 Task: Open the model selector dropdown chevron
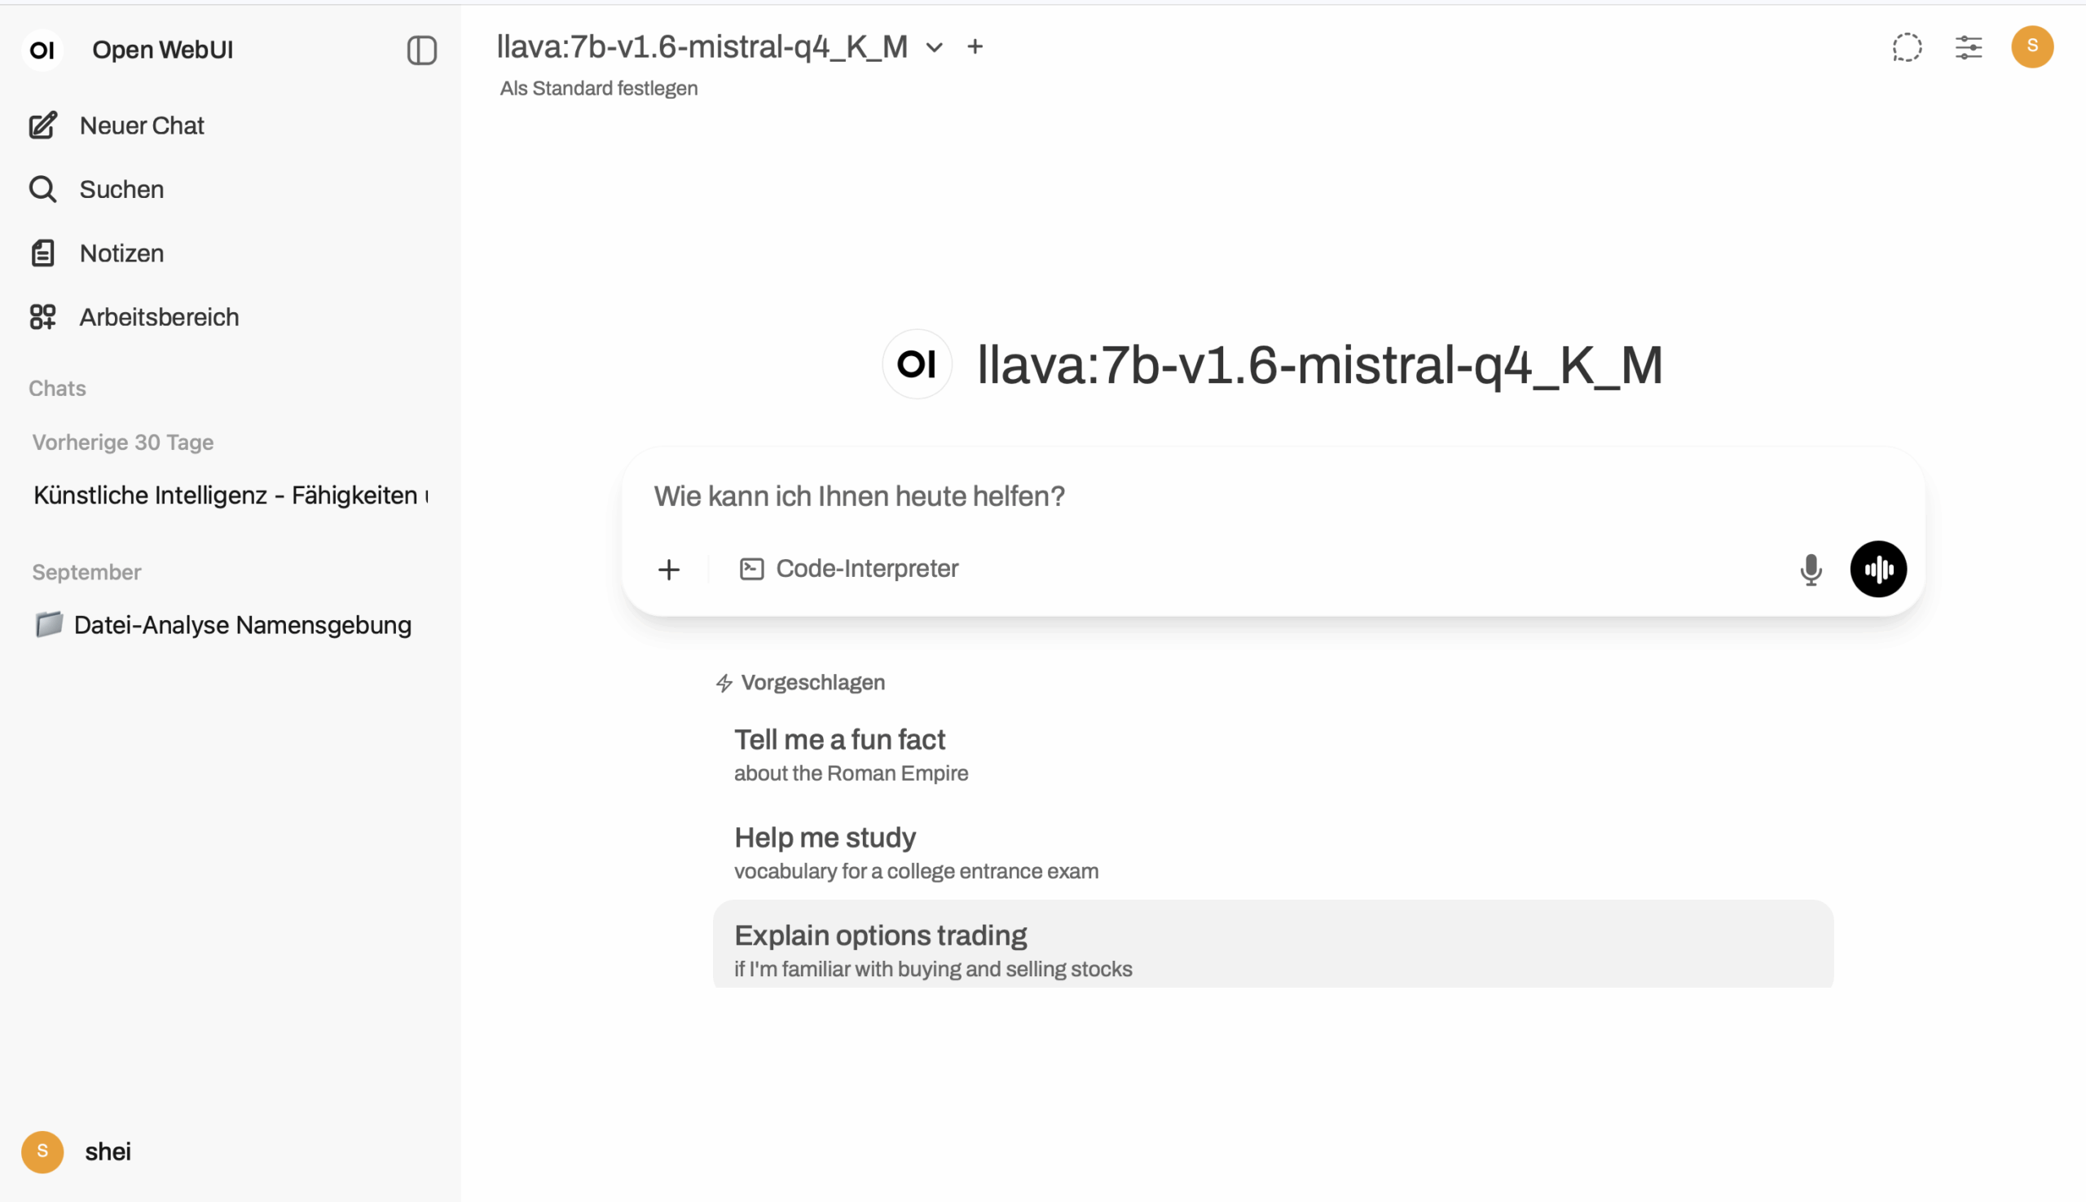tap(934, 48)
